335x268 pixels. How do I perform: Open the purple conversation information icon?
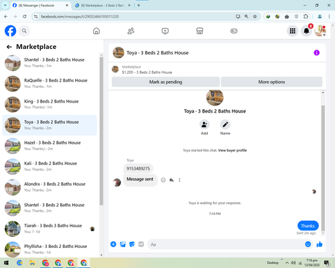(317, 53)
